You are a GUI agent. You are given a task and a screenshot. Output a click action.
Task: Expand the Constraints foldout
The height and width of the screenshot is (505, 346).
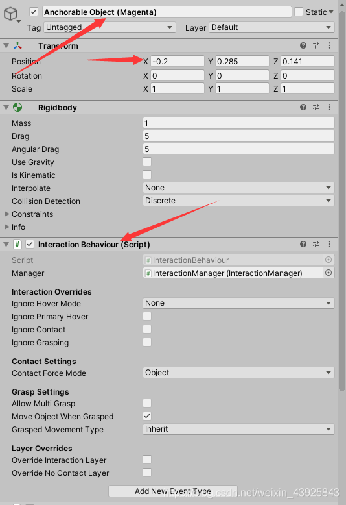pos(6,214)
